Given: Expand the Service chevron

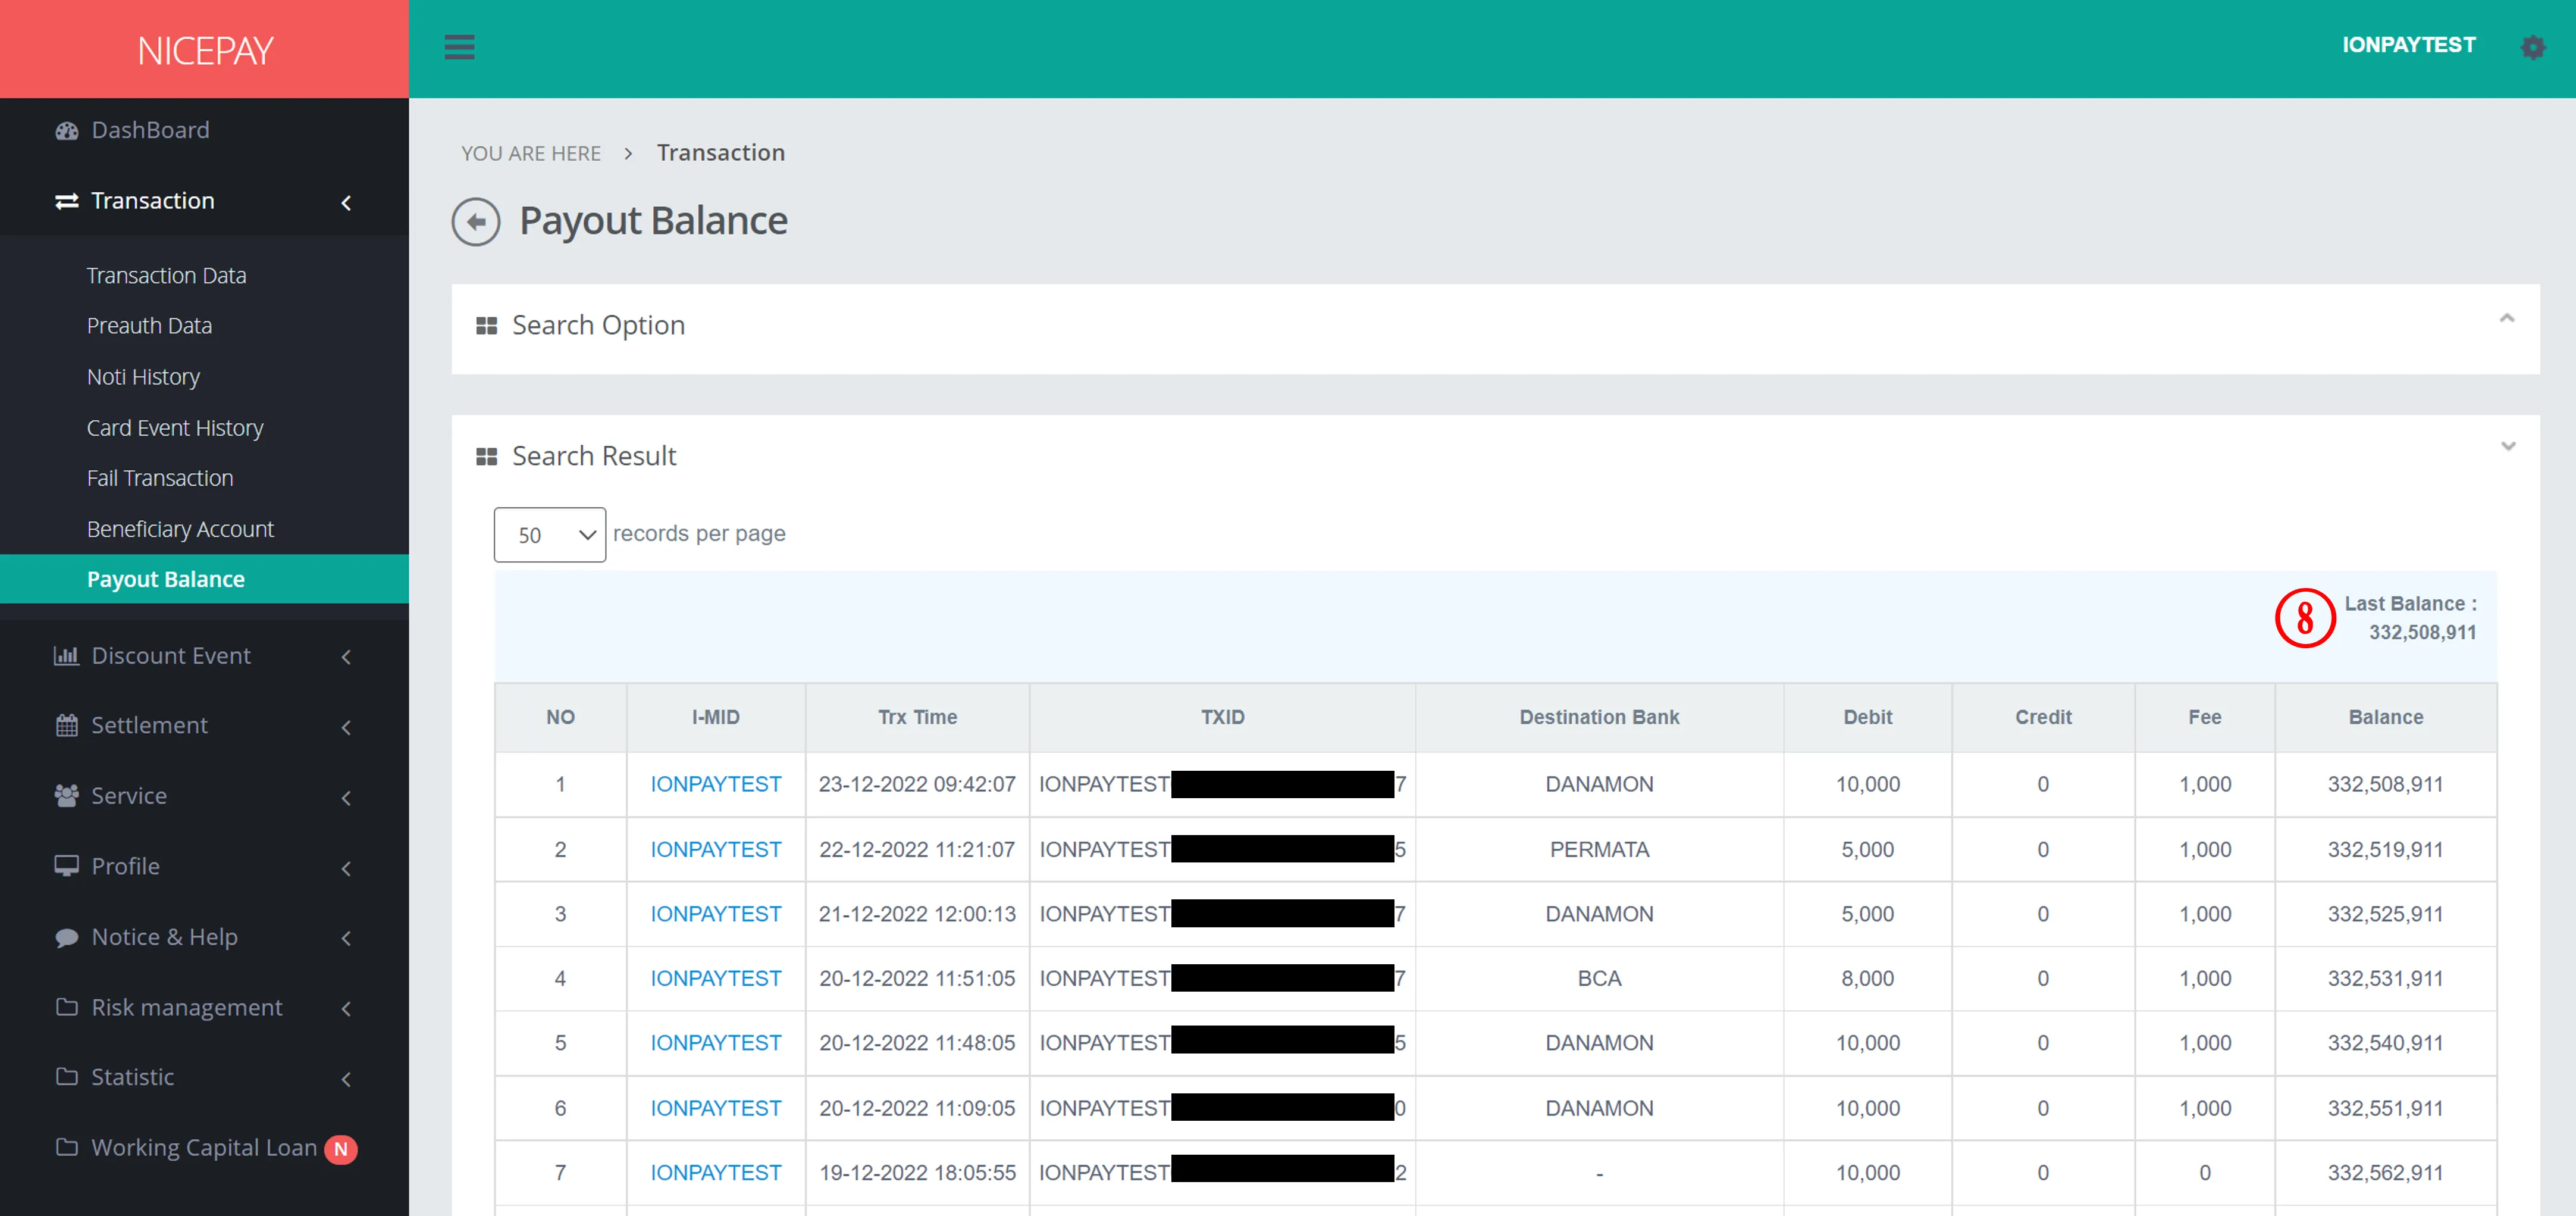Looking at the screenshot, I should 346,798.
